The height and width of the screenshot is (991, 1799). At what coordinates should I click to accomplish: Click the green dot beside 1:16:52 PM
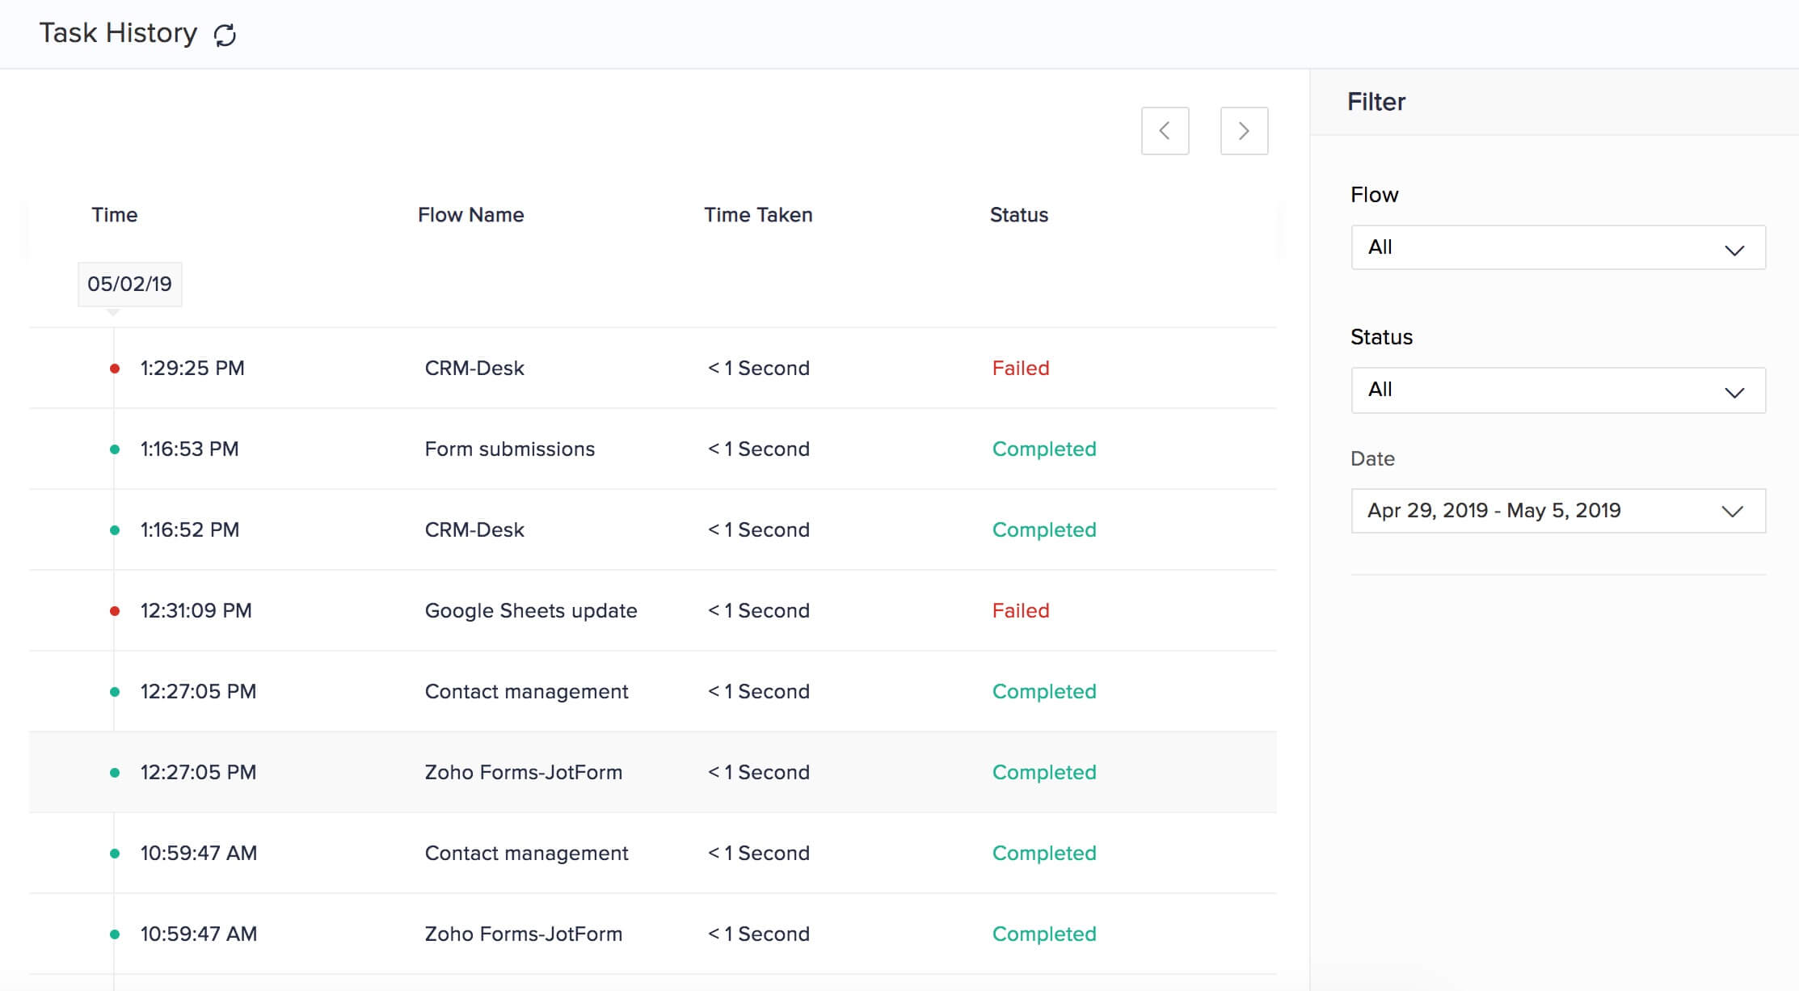point(115,530)
